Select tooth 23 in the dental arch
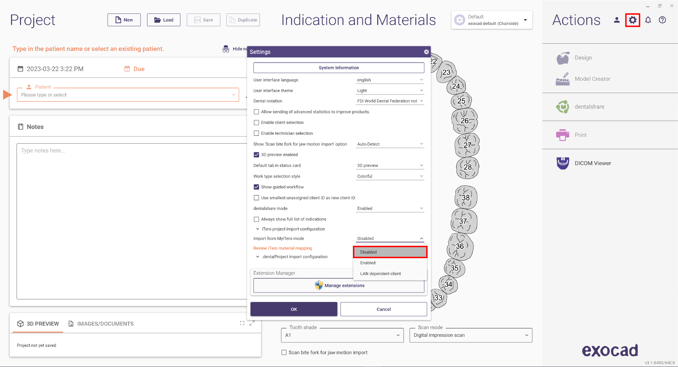Image resolution: width=678 pixels, height=367 pixels. [447, 72]
